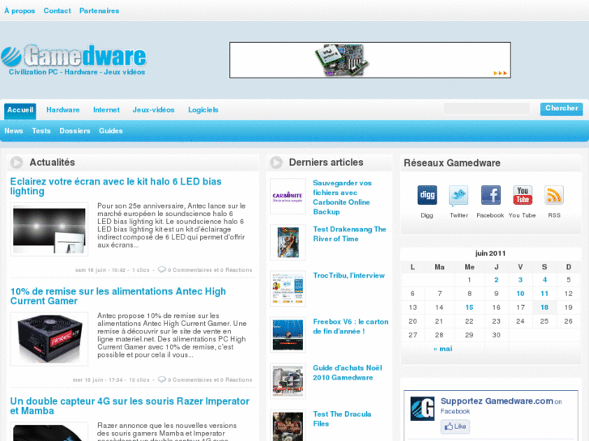
Task: Click the Chercher search button
Action: click(x=561, y=108)
